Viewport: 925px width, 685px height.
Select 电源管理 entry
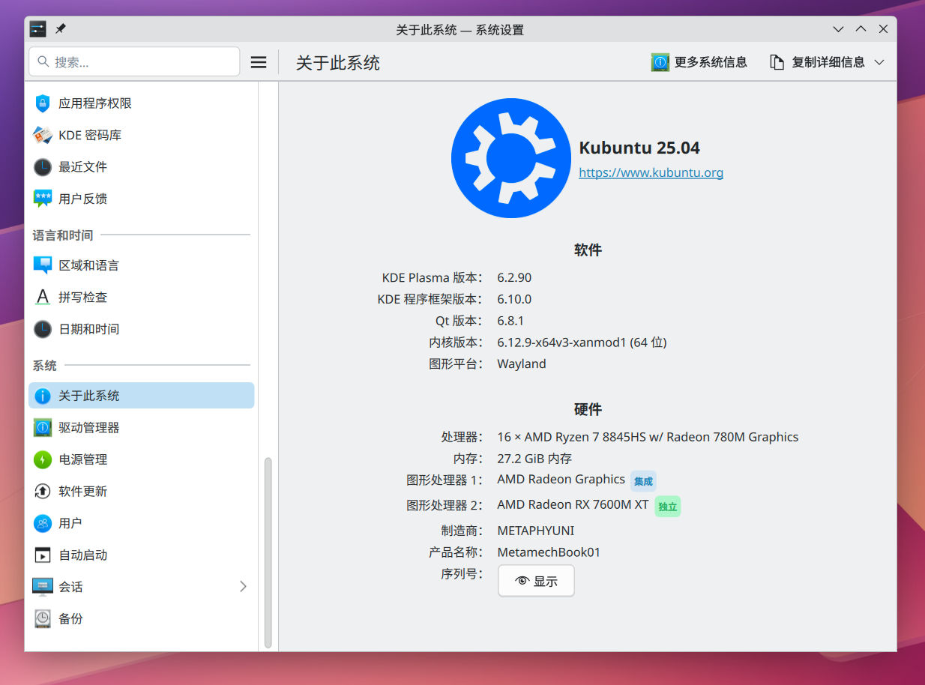point(142,459)
